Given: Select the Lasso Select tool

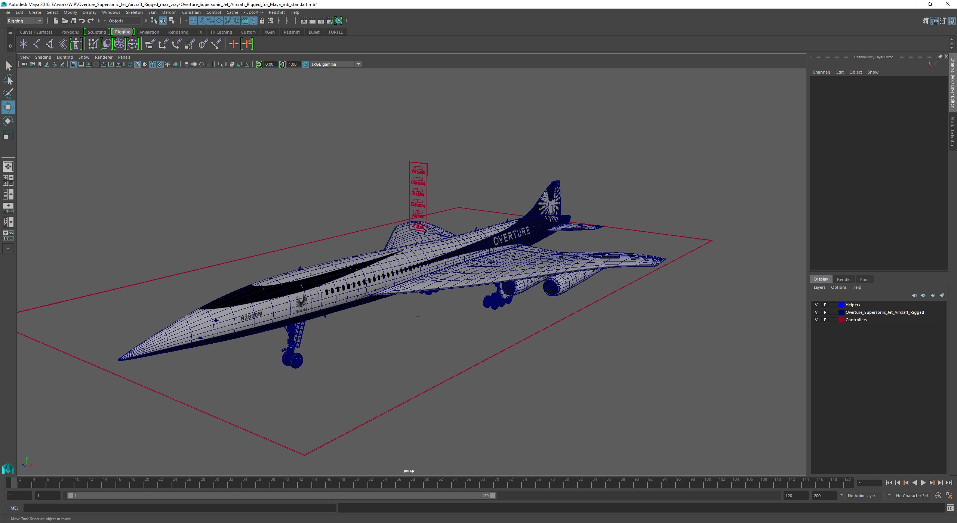Looking at the screenshot, I should [8, 80].
